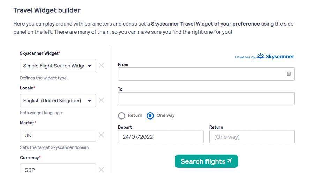Click the Search flights button

coord(206,161)
